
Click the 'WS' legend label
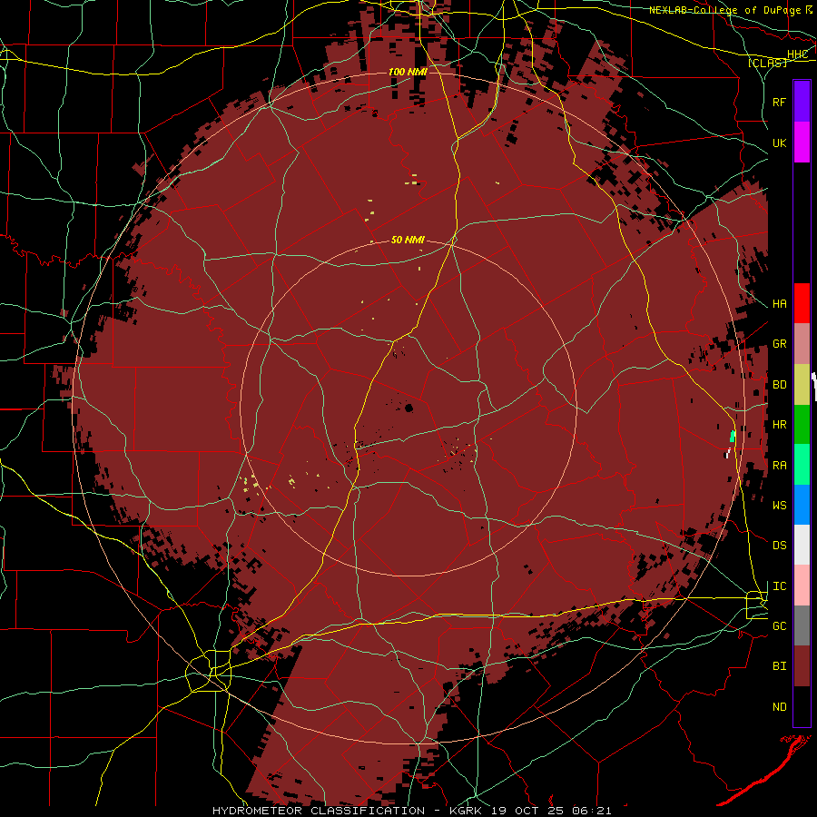[779, 505]
